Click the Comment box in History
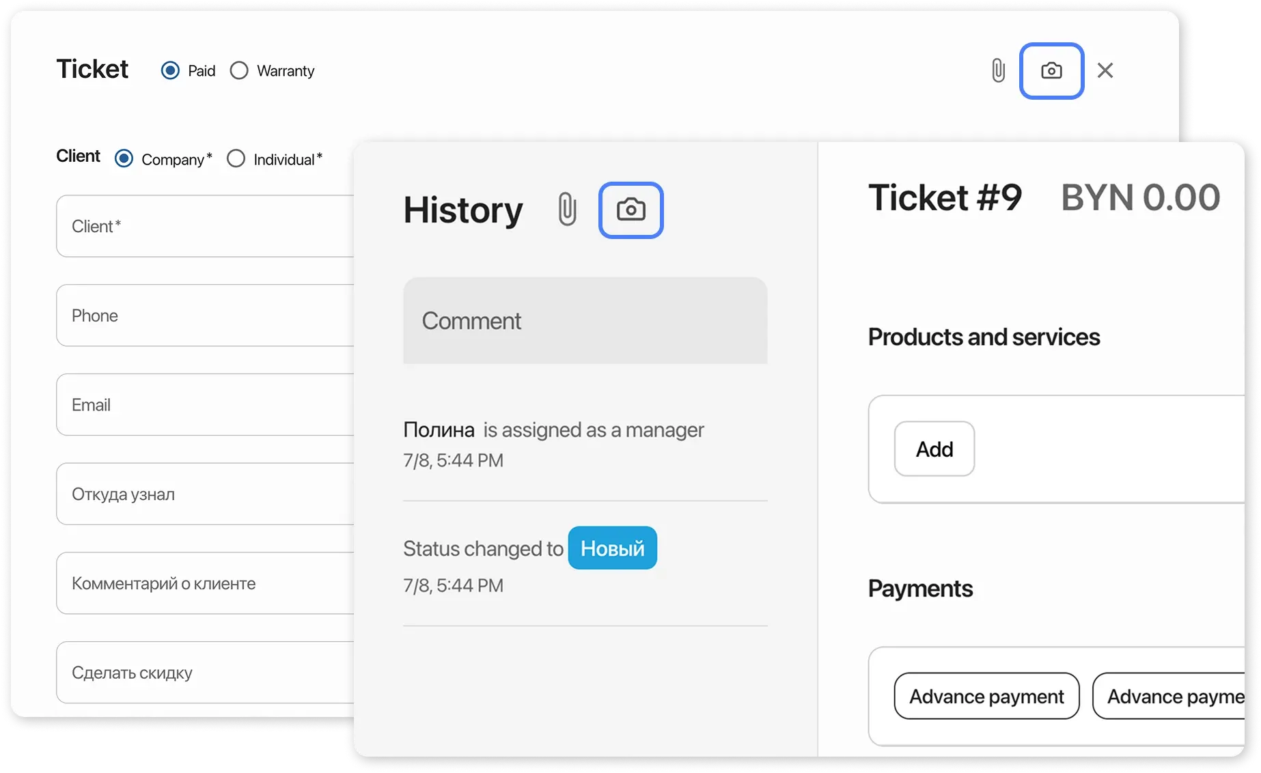Image resolution: width=1261 pixels, height=773 pixels. tap(585, 320)
